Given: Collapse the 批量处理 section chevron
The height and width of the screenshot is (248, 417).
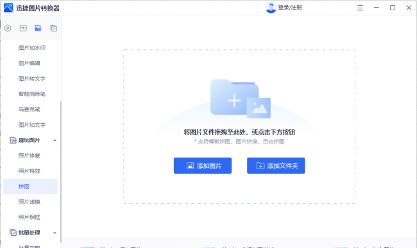Looking at the screenshot, I should click(x=55, y=233).
